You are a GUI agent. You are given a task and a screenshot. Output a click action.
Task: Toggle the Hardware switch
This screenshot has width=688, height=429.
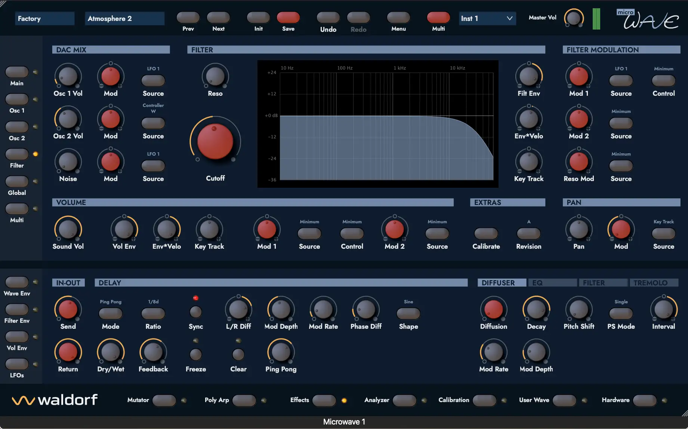(645, 400)
